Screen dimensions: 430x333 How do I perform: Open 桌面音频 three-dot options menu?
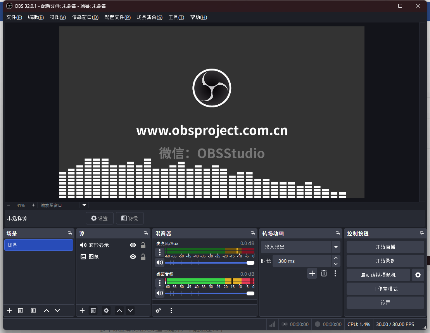coord(160,283)
